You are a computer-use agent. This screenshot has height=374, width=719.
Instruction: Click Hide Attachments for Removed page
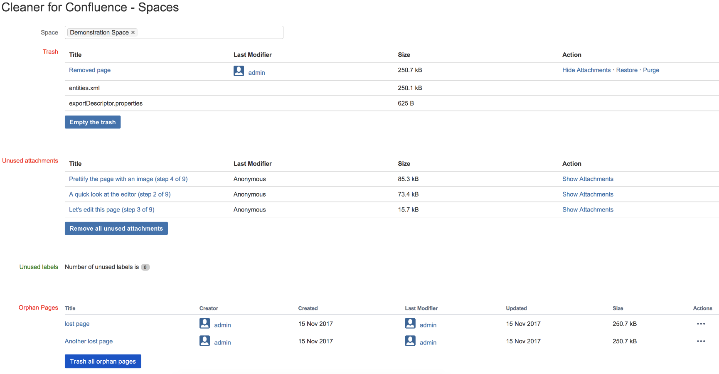click(x=586, y=70)
